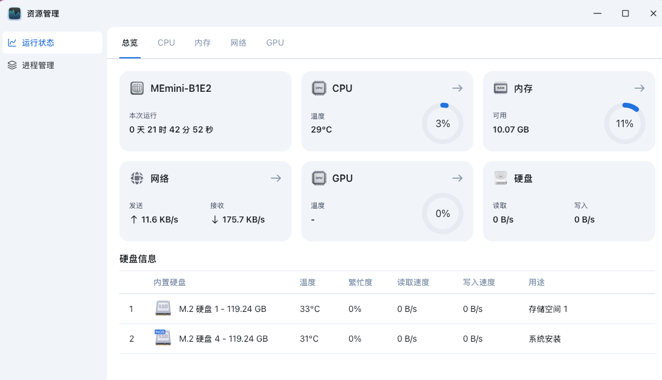Click the GPU chip icon on GPU card

(x=319, y=178)
